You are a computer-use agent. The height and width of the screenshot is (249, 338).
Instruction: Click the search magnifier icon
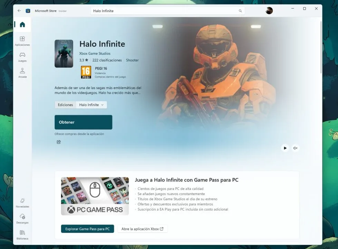click(x=240, y=11)
